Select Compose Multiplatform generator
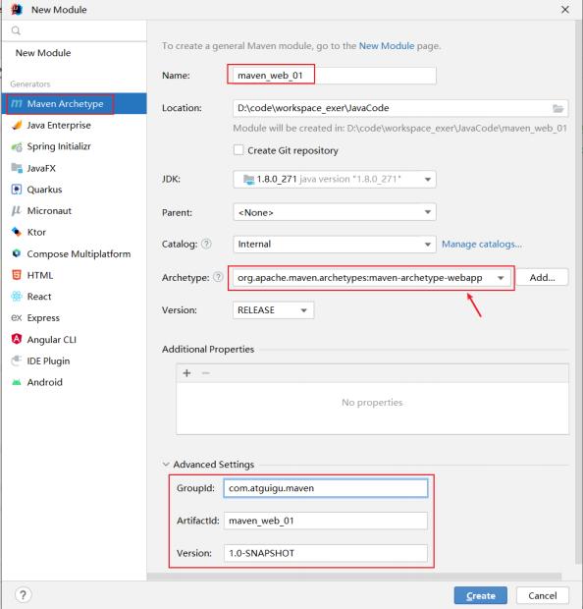The height and width of the screenshot is (609, 583). 75,253
